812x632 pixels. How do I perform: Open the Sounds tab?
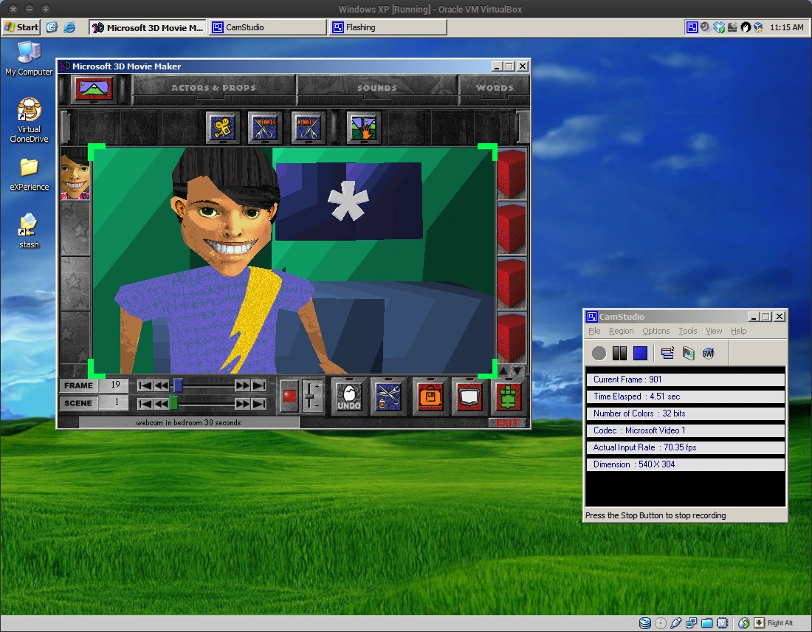coord(377,88)
